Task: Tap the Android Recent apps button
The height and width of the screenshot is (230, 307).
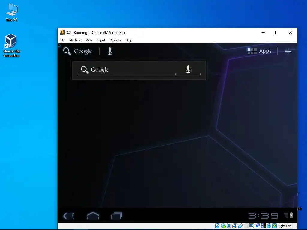Action: pos(117,216)
